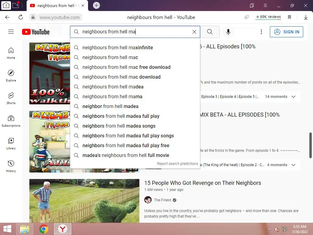The width and height of the screenshot is (313, 235).
Task: Click Yandex Browser taskbar icon
Action: (x=63, y=229)
